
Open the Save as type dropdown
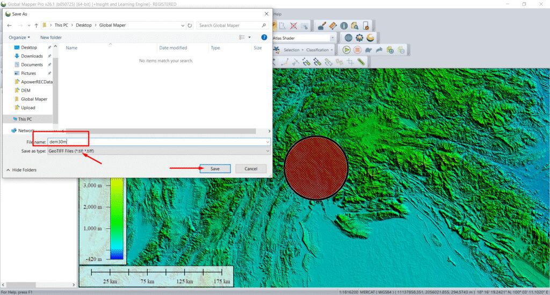[159, 151]
